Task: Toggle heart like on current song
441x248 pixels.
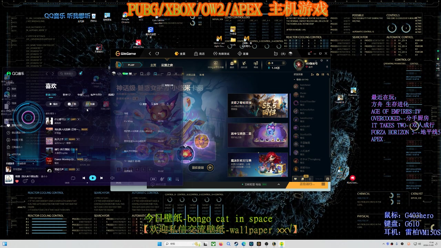Action: pos(17,181)
